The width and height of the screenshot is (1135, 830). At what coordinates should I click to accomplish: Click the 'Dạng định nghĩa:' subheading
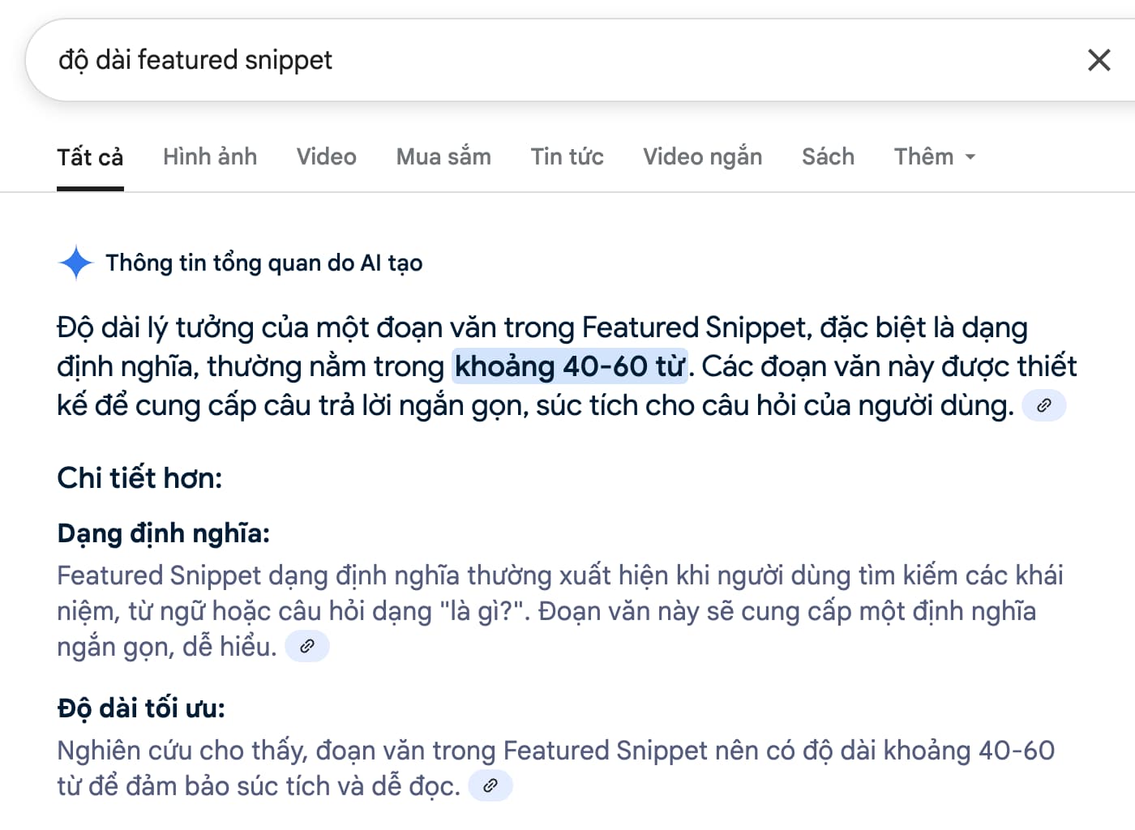[163, 533]
